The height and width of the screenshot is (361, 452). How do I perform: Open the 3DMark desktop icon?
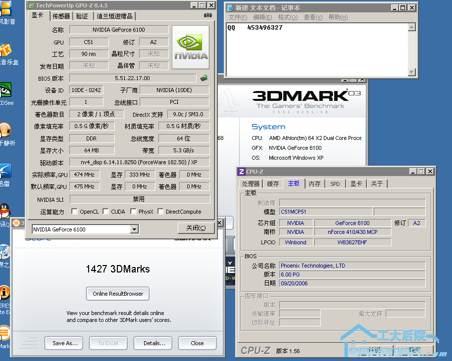[5, 333]
